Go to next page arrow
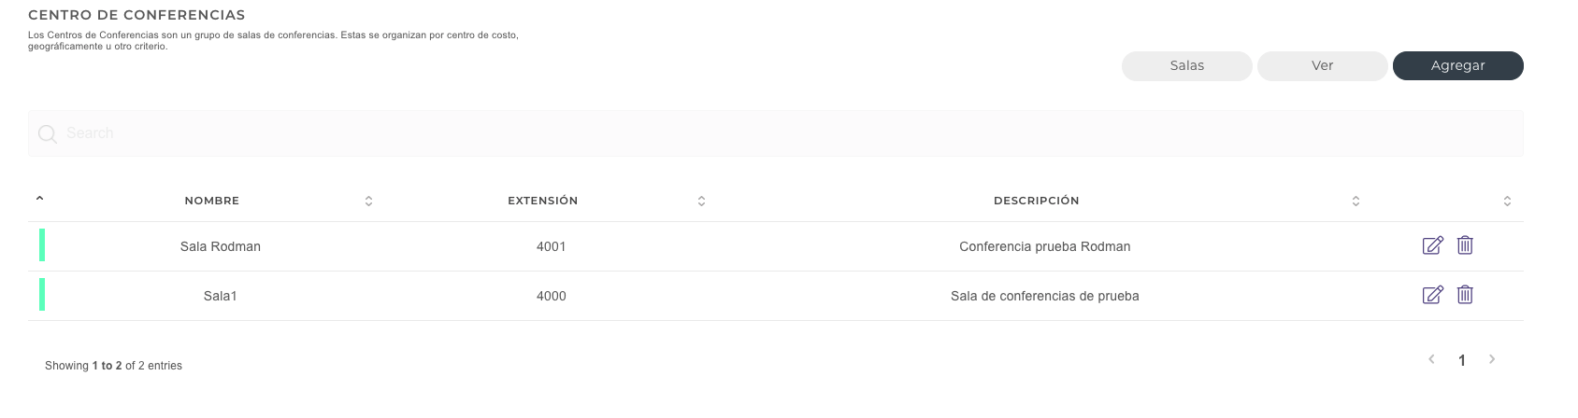Viewport: 1578px width, 418px height. click(1492, 359)
